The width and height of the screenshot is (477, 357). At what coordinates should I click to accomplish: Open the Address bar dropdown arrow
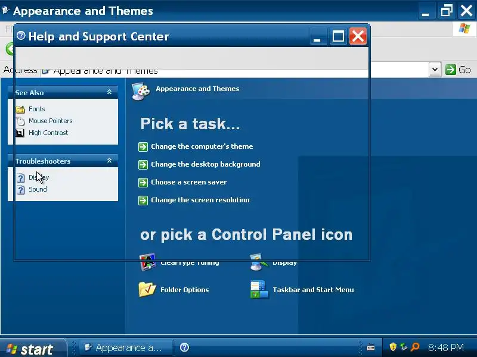pyautogui.click(x=435, y=70)
